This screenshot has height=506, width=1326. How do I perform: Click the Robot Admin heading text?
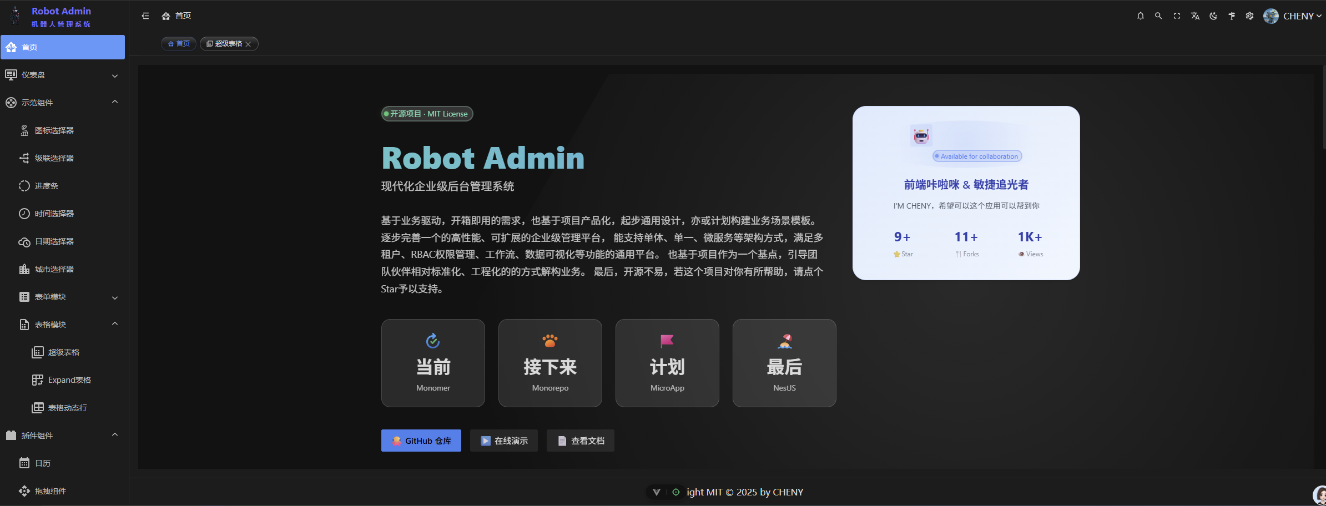483,158
